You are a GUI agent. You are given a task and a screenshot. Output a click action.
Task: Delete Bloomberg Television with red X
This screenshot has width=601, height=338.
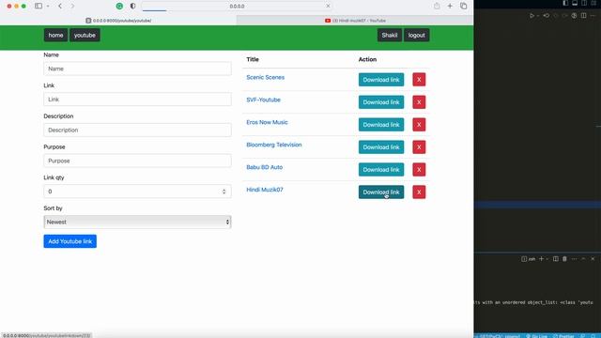tap(419, 147)
